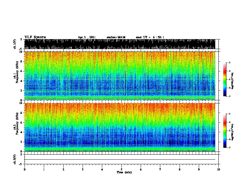
Task: Click the "VLF Spectra" plot title
Action: coord(35,37)
